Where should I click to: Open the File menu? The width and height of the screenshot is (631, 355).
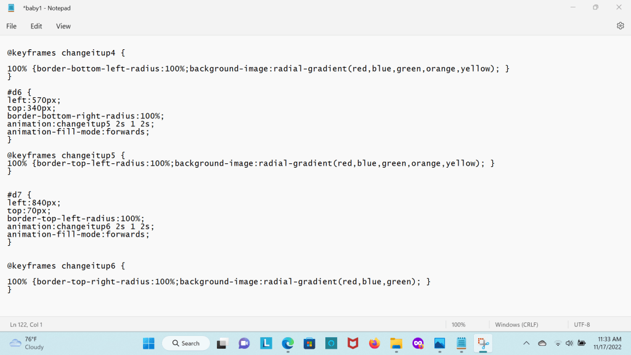[12, 27]
